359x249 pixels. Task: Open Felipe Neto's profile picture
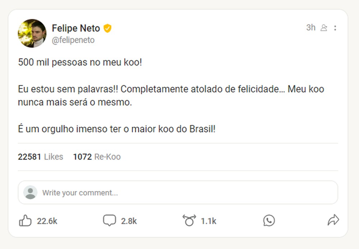pos(32,33)
